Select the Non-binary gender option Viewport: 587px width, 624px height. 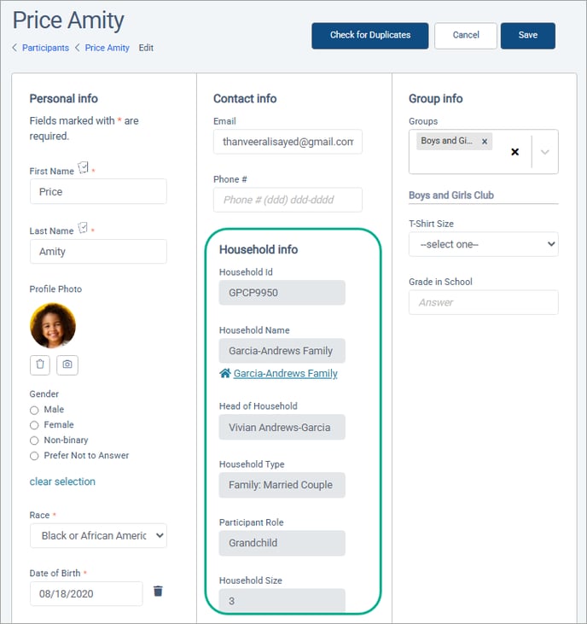coord(34,440)
